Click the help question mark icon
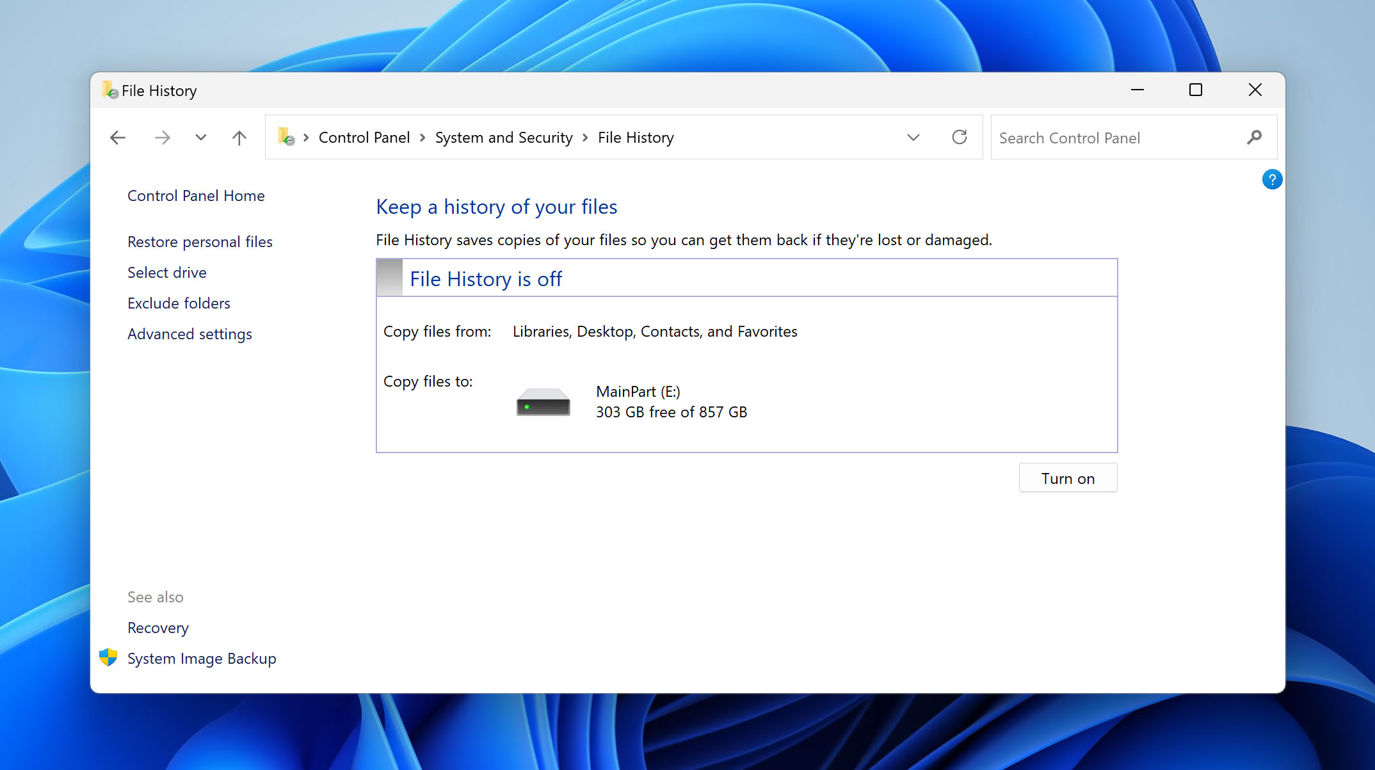 pyautogui.click(x=1272, y=179)
